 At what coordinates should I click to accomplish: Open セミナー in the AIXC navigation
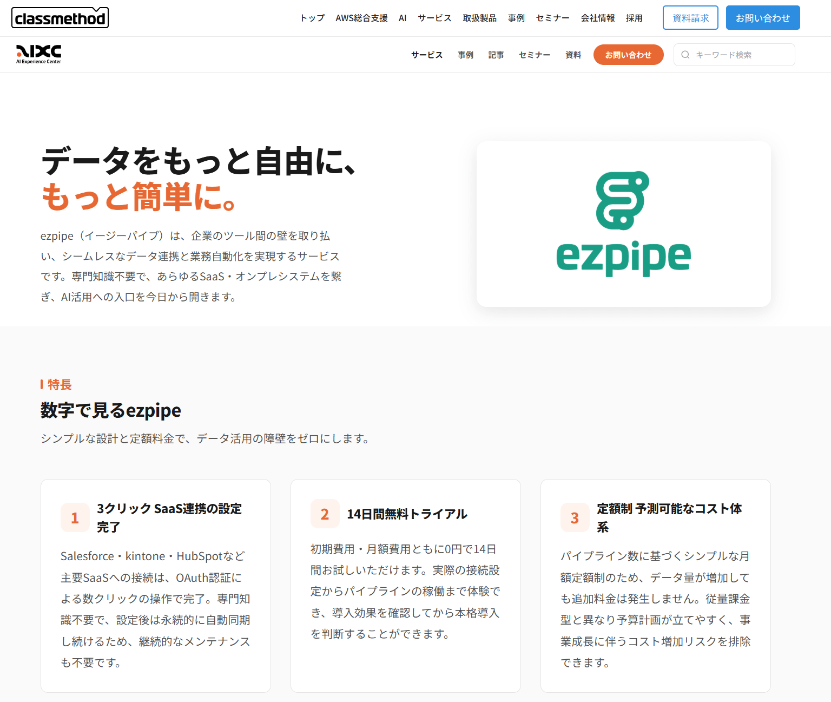535,55
